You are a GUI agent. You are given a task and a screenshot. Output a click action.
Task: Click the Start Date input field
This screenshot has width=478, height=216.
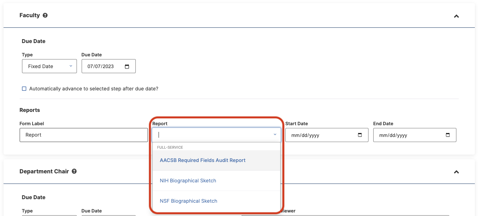pos(327,135)
